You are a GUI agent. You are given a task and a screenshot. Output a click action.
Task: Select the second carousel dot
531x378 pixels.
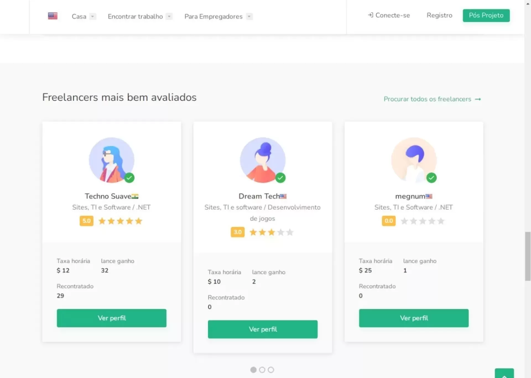(x=262, y=370)
